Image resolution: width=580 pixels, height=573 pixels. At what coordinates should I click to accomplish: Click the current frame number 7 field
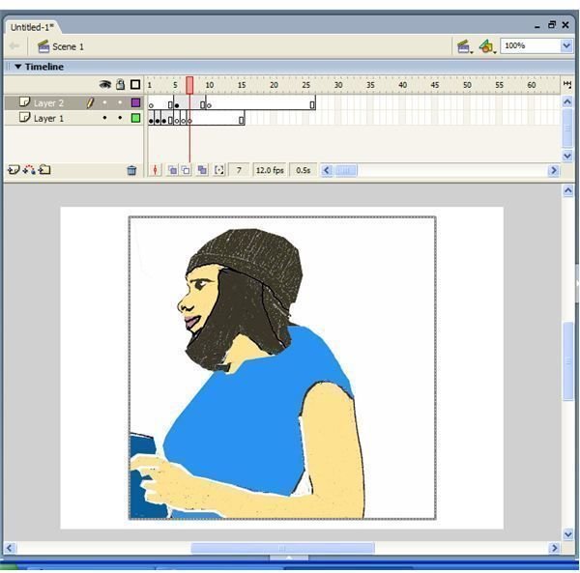tap(239, 170)
